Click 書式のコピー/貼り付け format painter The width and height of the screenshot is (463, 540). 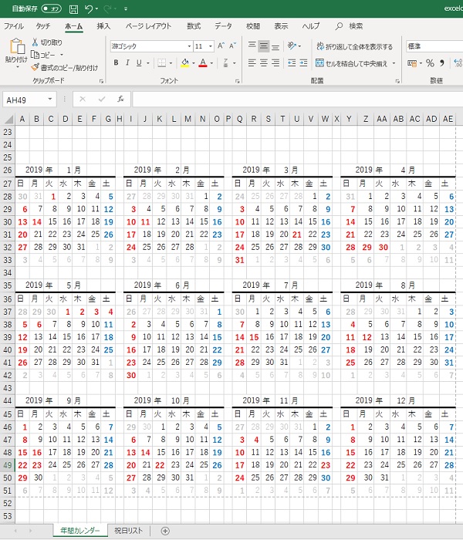pyautogui.click(x=64, y=68)
